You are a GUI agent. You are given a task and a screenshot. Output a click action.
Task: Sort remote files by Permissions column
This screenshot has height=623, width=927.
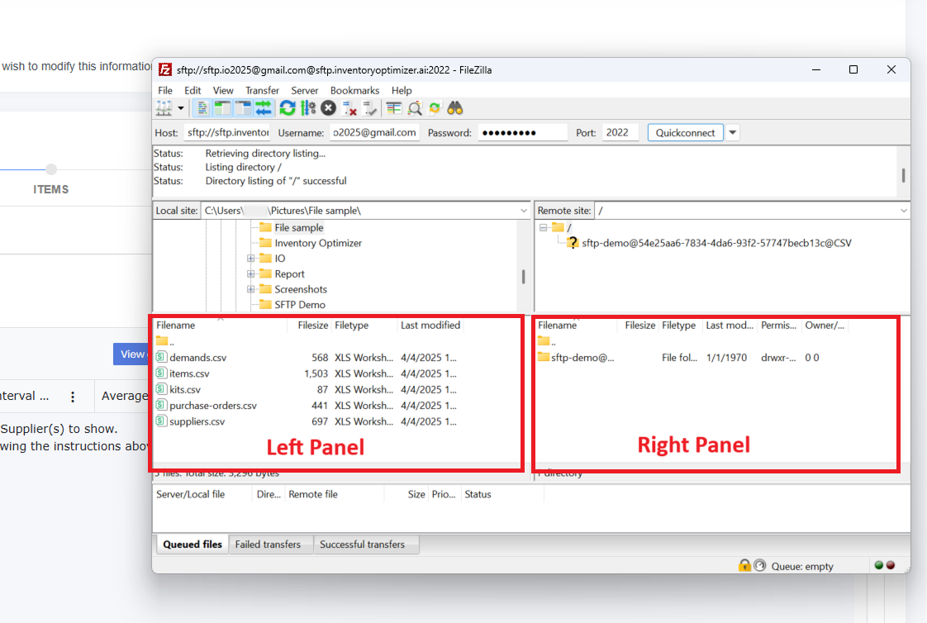click(778, 325)
